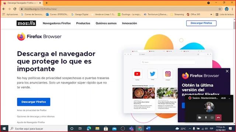Mute the microphone in the meeting window

[206, 118]
